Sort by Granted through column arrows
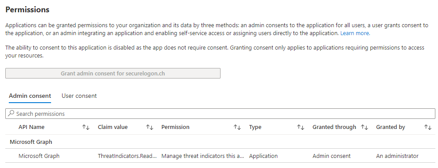 click(364, 127)
